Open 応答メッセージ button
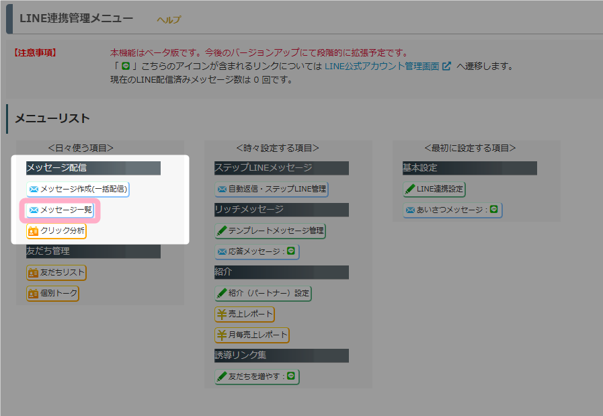The height and width of the screenshot is (416, 603). [x=257, y=251]
